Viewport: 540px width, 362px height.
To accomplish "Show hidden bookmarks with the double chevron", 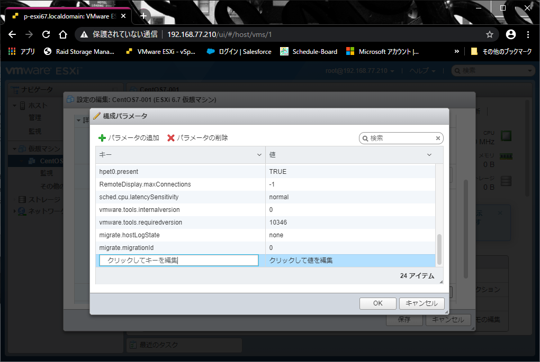I will pos(457,52).
